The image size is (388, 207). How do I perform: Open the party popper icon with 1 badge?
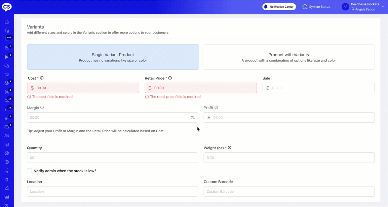tap(7, 118)
